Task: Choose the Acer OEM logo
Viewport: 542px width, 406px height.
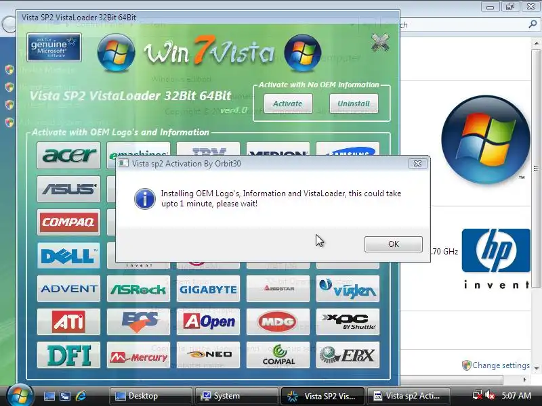Action: click(69, 155)
